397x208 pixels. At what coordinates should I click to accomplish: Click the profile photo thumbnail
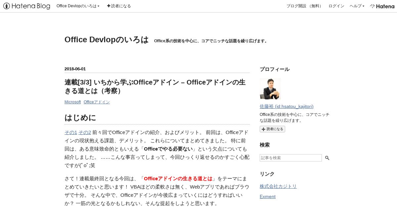click(270, 89)
